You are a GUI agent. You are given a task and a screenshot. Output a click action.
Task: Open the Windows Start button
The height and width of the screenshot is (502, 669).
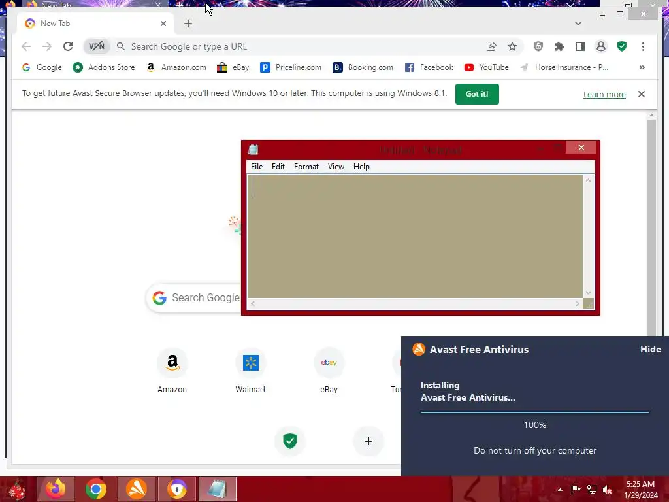17,489
